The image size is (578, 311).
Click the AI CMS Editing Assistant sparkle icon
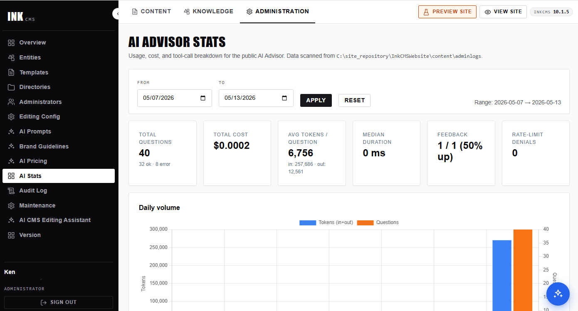click(x=11, y=220)
